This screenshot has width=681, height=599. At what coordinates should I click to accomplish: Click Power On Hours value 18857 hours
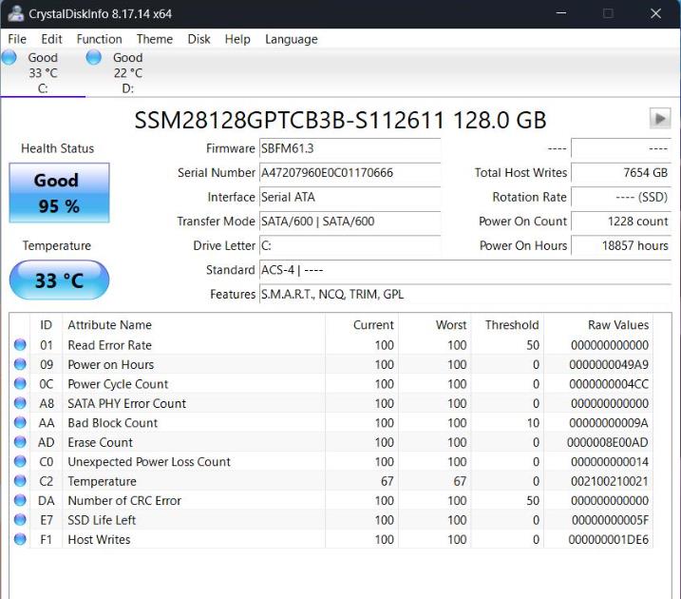pyautogui.click(x=621, y=246)
